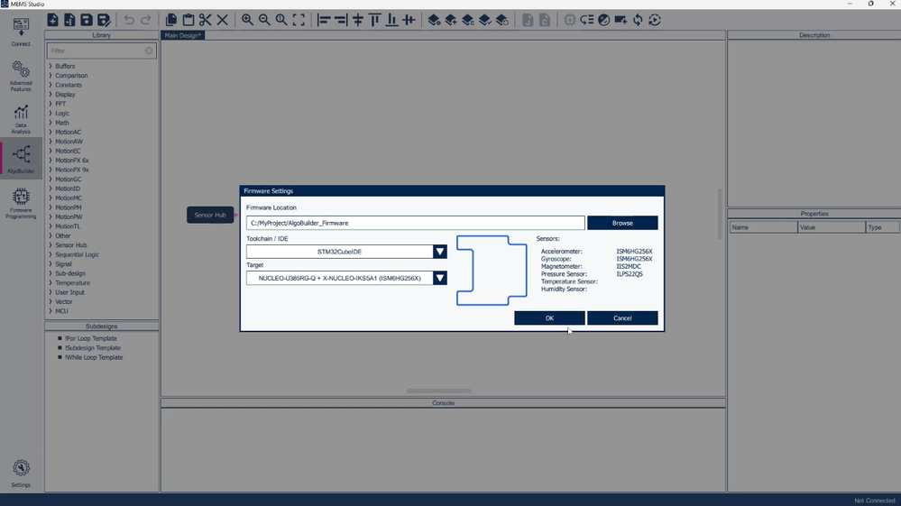Click the New Design toolbar icon
901x506 pixels.
point(52,20)
